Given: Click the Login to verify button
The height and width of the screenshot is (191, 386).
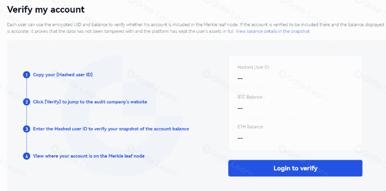Looking at the screenshot, I should pos(295,168).
